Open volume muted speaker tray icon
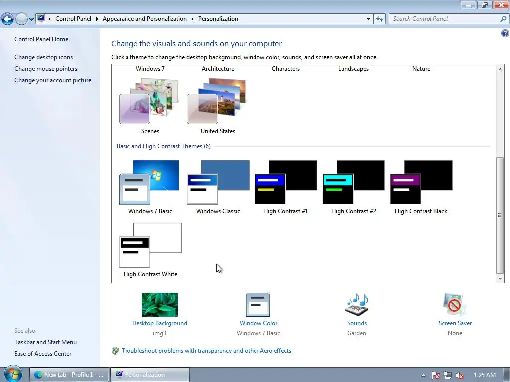 coord(460,375)
